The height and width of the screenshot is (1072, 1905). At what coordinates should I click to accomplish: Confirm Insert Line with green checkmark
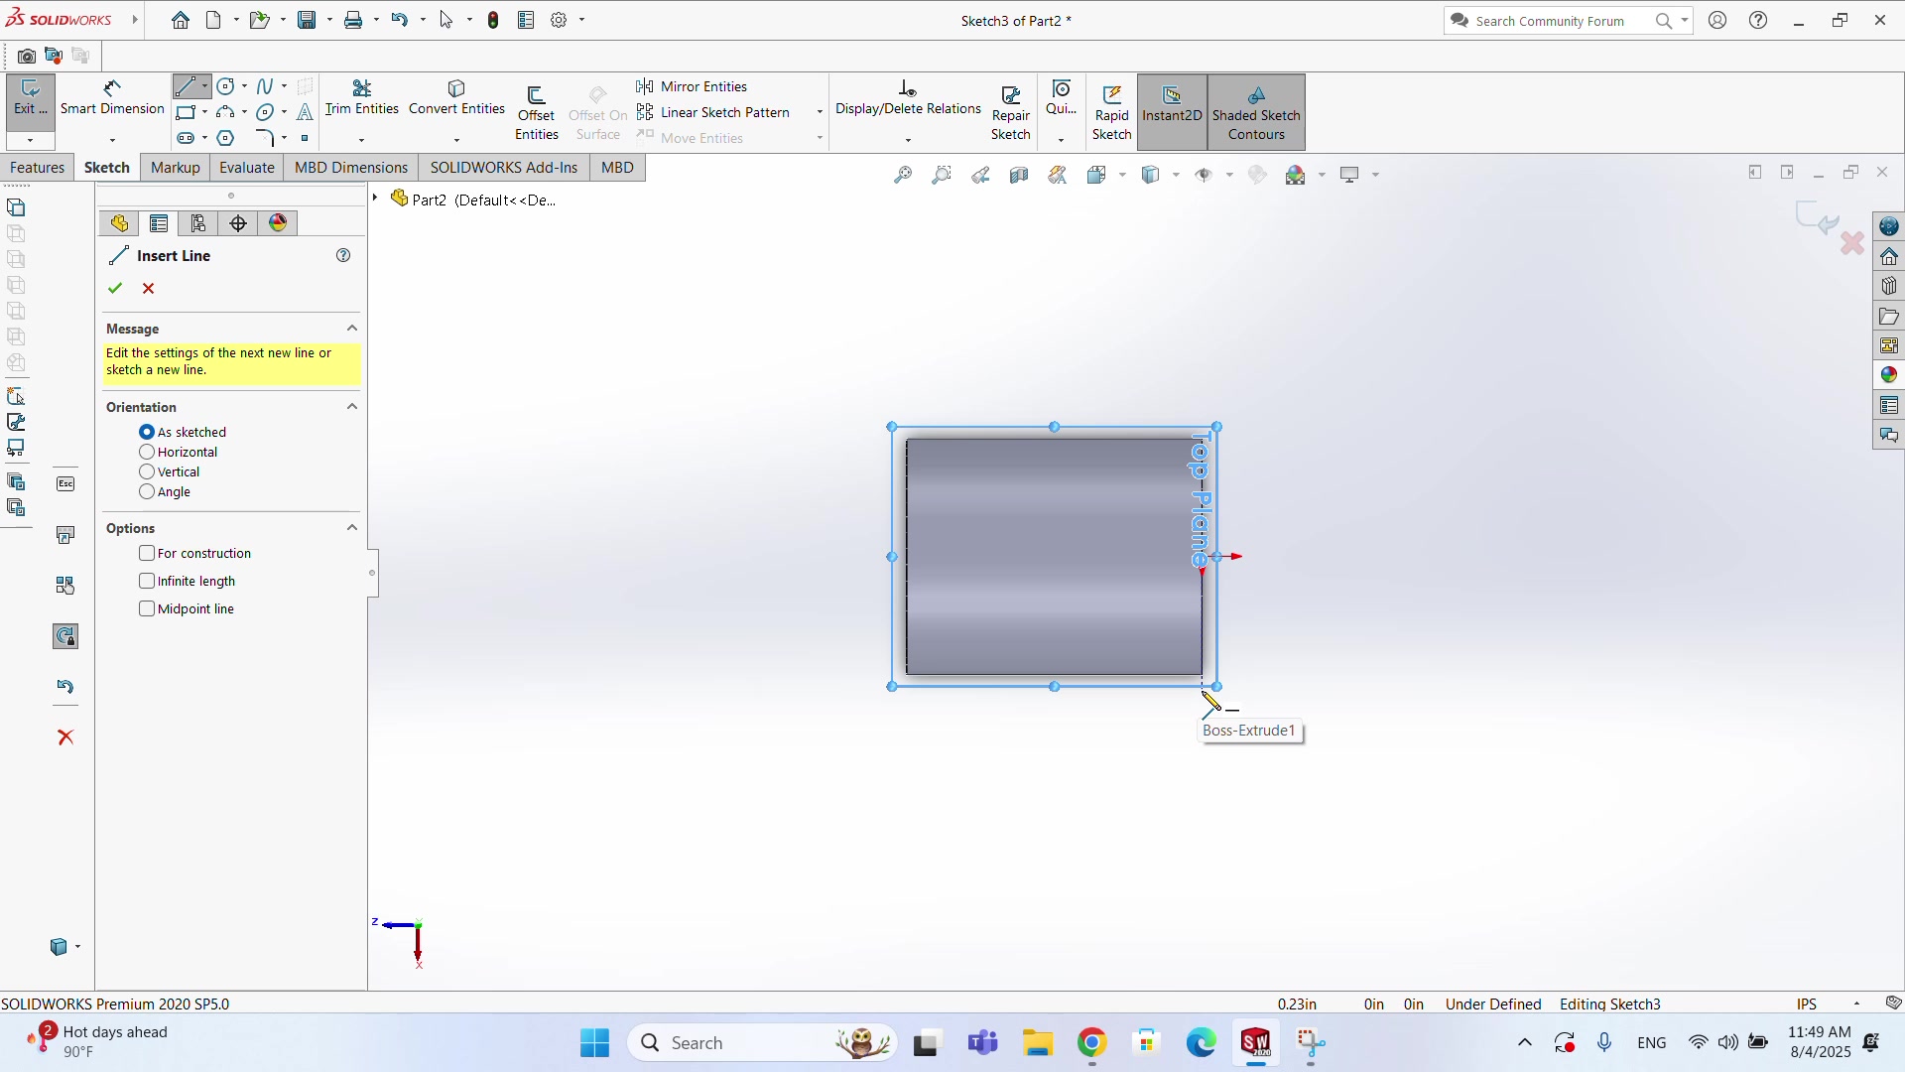115,288
